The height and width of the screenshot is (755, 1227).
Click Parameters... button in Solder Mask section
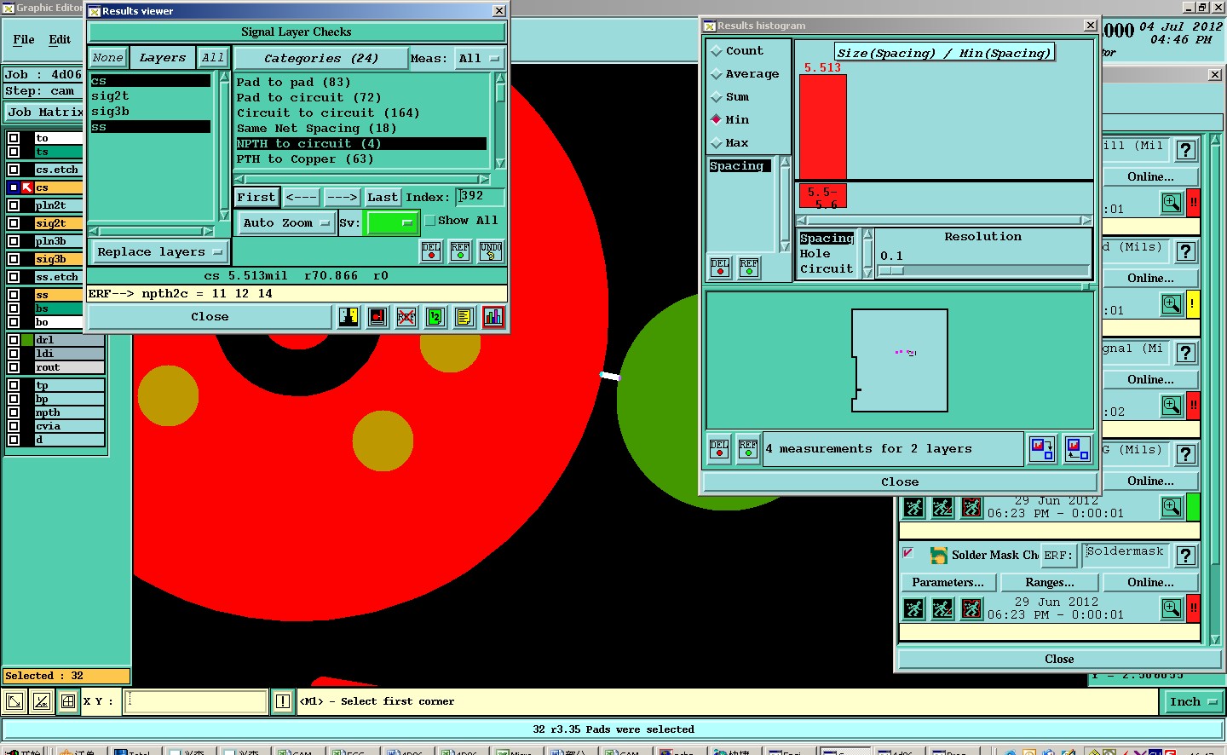coord(948,583)
